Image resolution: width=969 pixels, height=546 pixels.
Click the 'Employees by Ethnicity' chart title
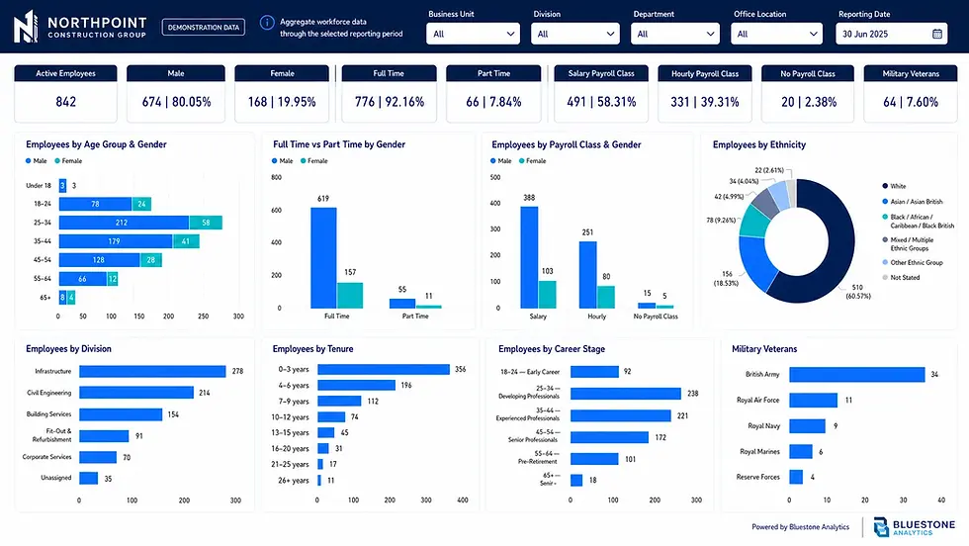(759, 144)
